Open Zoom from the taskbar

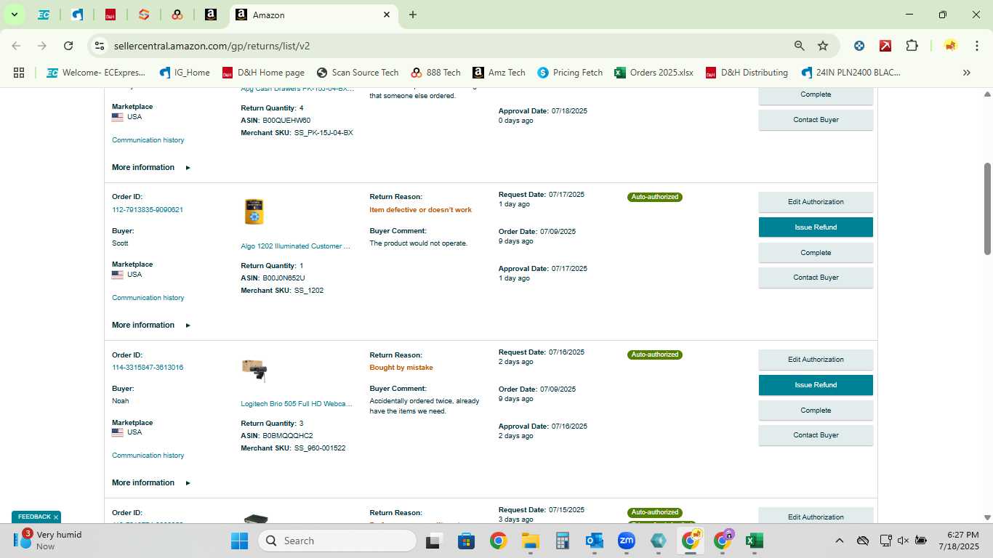tap(626, 541)
